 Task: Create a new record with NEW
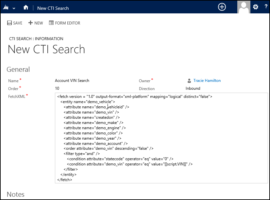(x=36, y=23)
